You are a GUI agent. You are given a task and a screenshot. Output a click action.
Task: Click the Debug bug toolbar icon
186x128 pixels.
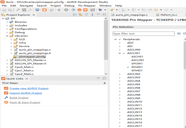pos(100,10)
